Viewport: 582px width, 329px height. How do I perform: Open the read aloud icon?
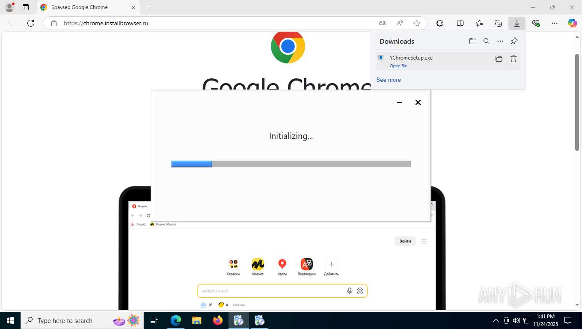click(x=400, y=23)
